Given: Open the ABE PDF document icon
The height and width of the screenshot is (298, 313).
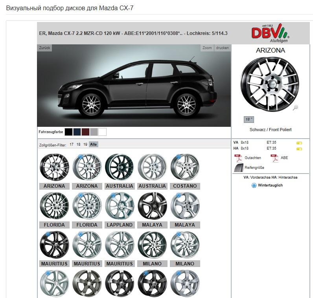Looking at the screenshot, I should coord(274,158).
